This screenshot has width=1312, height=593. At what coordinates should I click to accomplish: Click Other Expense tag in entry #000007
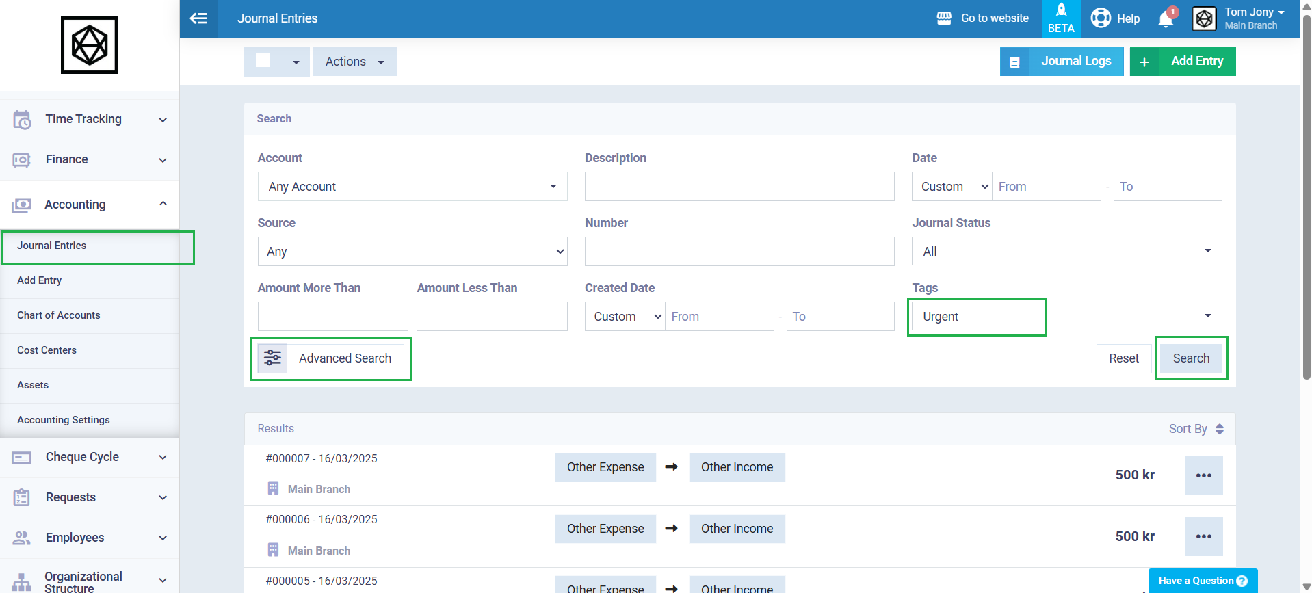coord(605,467)
